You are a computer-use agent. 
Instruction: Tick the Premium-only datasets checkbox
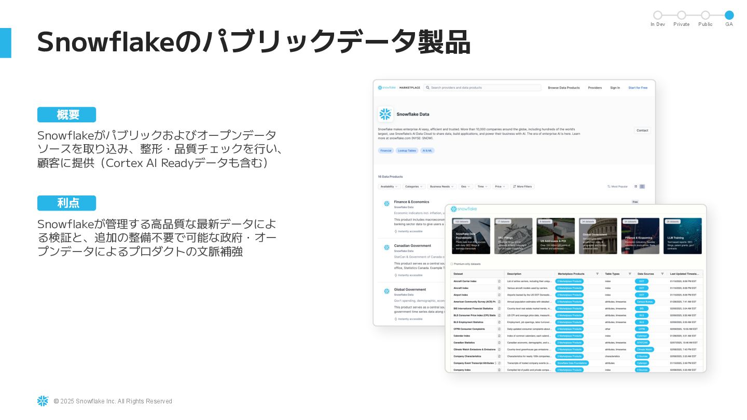pos(452,264)
